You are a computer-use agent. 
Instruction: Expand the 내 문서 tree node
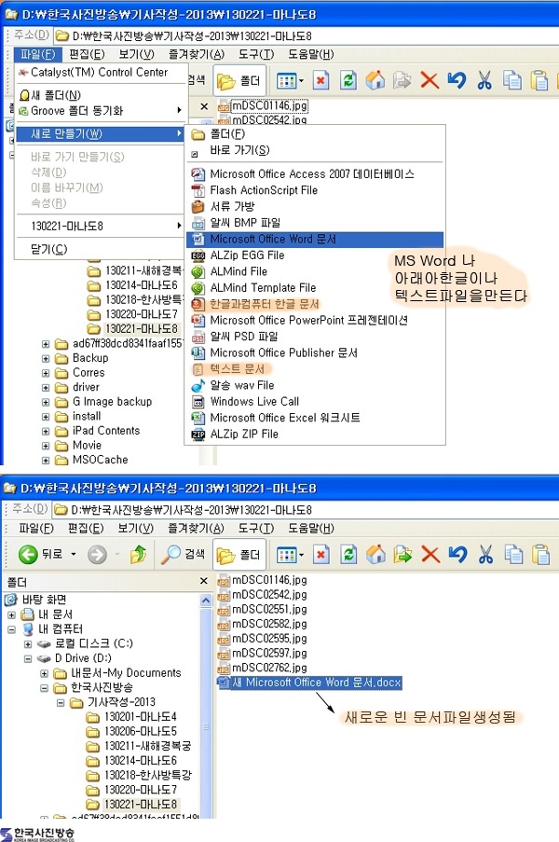[11, 614]
